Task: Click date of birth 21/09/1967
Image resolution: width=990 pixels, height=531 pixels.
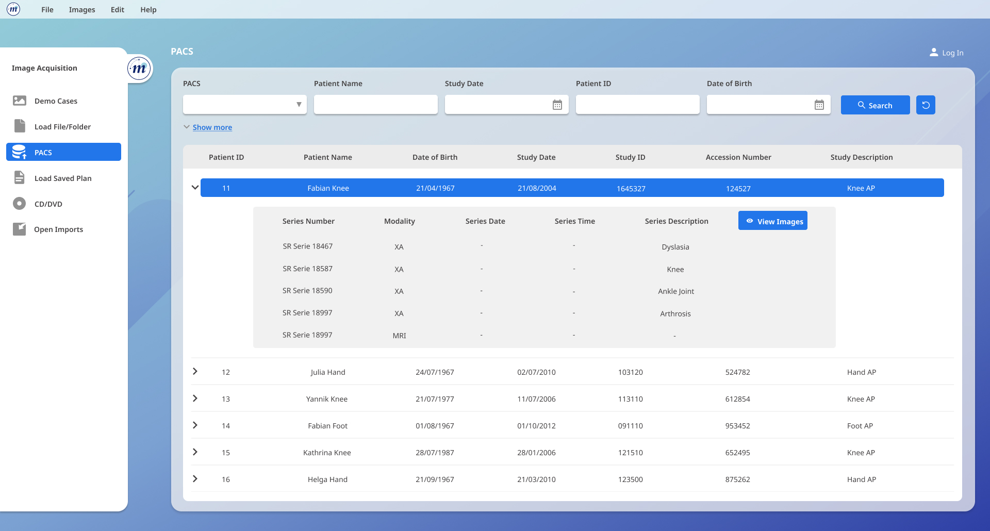Action: [x=435, y=479]
